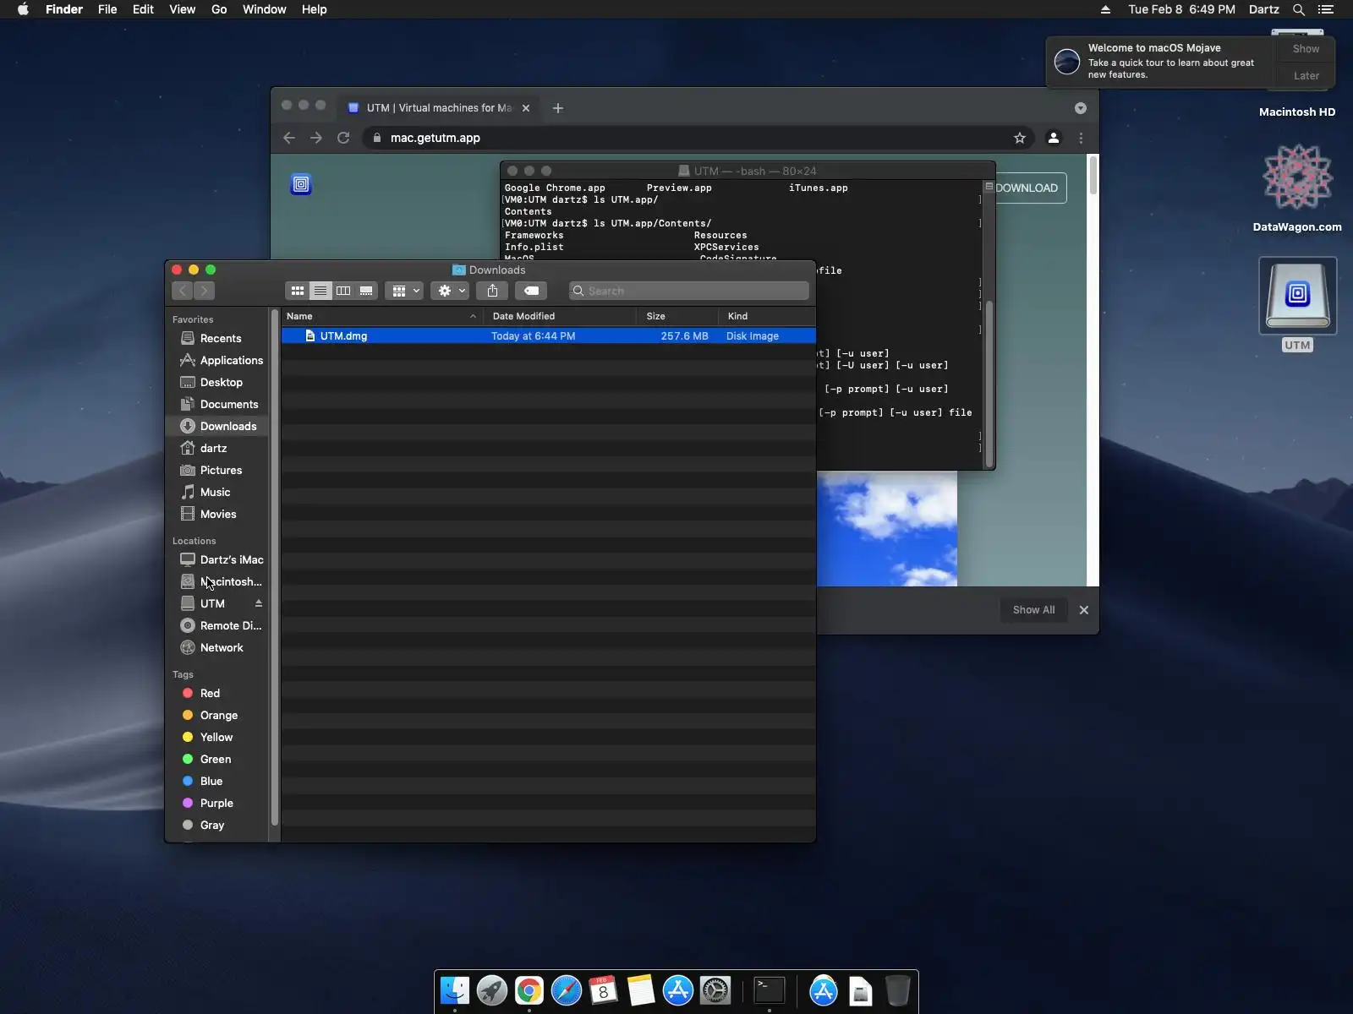The width and height of the screenshot is (1353, 1014).
Task: Reload the page in Chrome
Action: [x=343, y=138]
